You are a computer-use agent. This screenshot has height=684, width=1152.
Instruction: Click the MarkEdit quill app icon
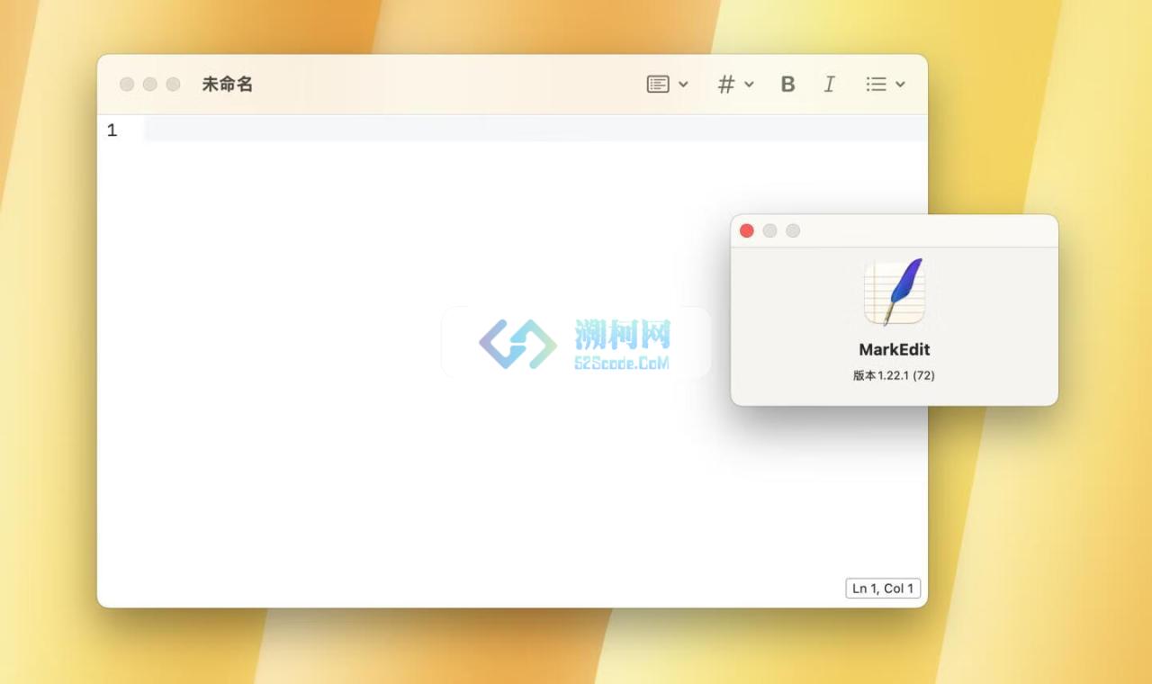tap(895, 292)
